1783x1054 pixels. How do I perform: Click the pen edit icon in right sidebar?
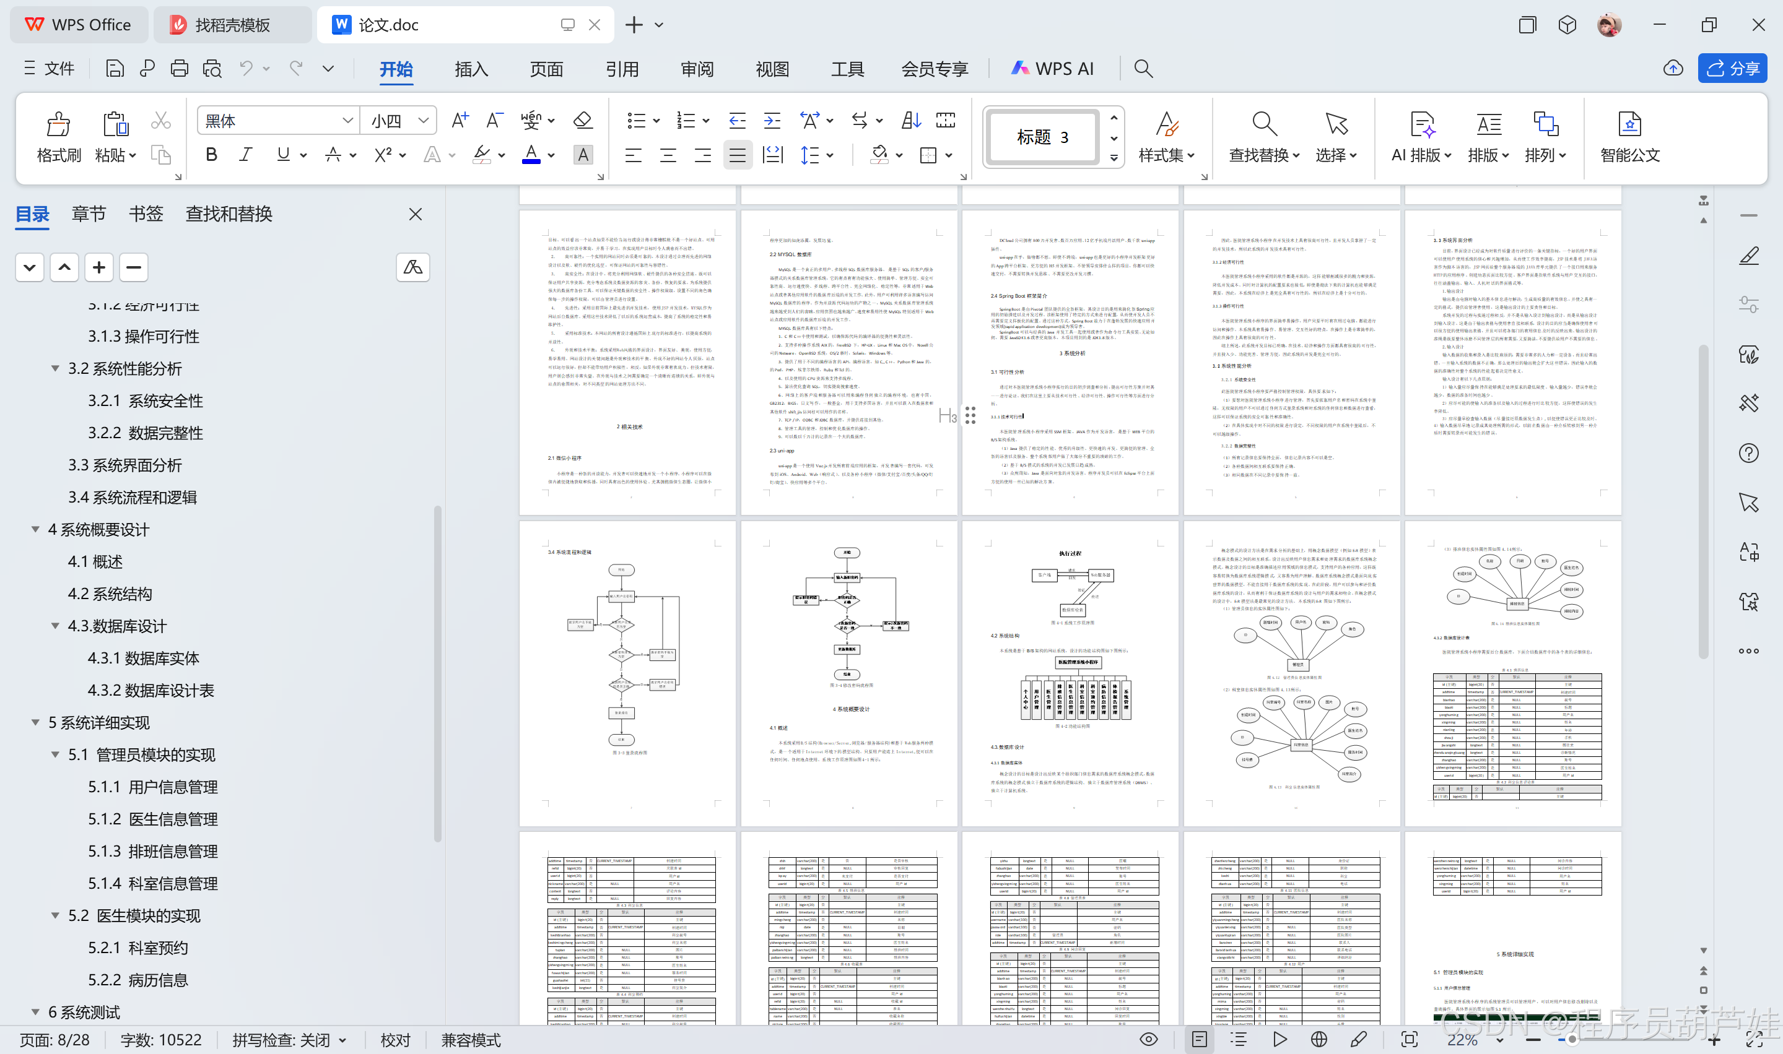(x=1748, y=256)
